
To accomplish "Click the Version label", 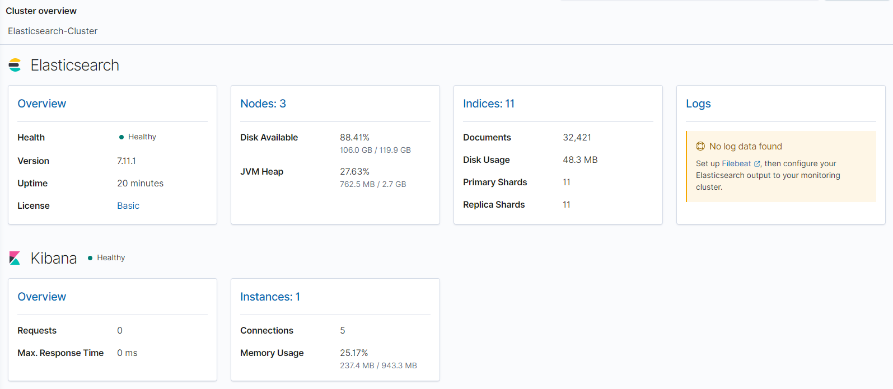I will click(x=34, y=161).
